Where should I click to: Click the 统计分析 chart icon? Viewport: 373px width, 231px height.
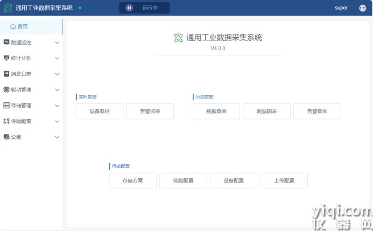(x=6, y=58)
